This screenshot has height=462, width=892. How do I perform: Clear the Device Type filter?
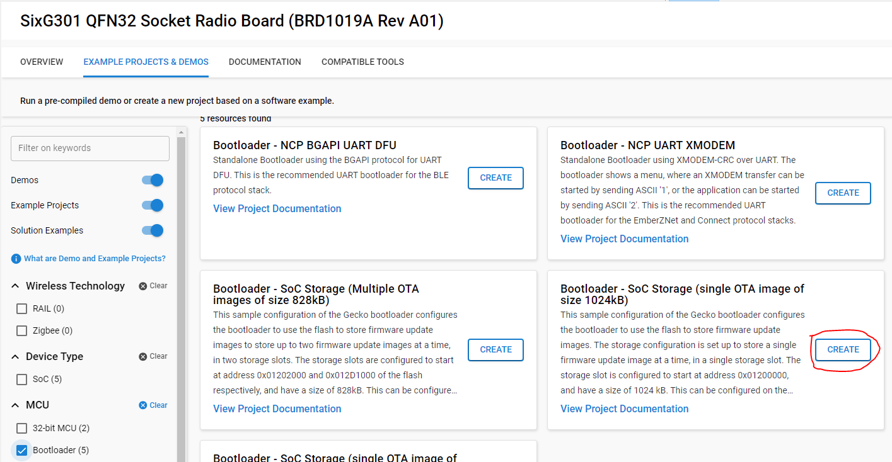[153, 356]
